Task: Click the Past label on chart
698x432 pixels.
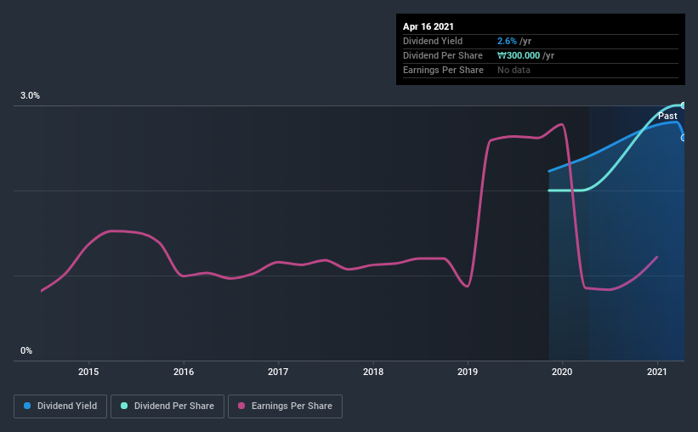Action: tap(667, 117)
